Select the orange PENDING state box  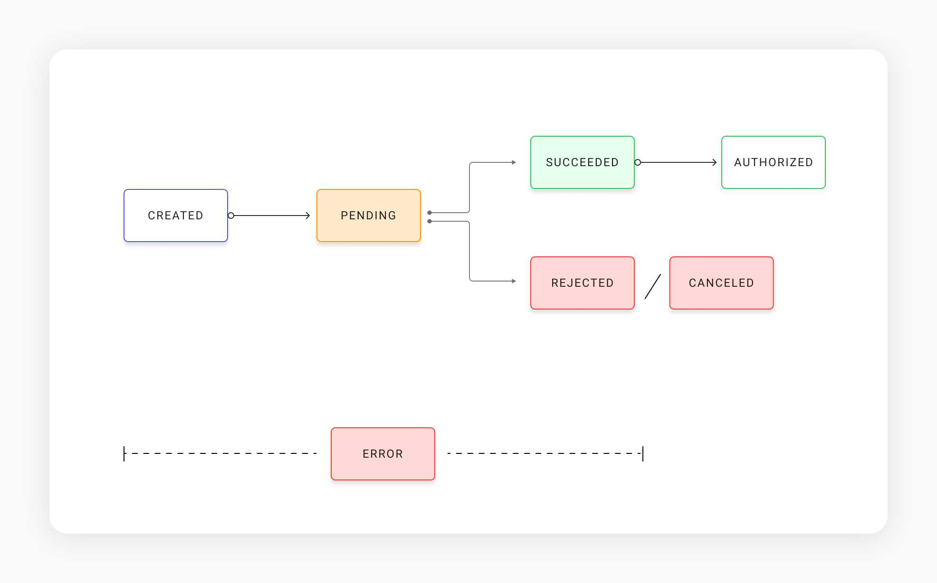pos(369,216)
